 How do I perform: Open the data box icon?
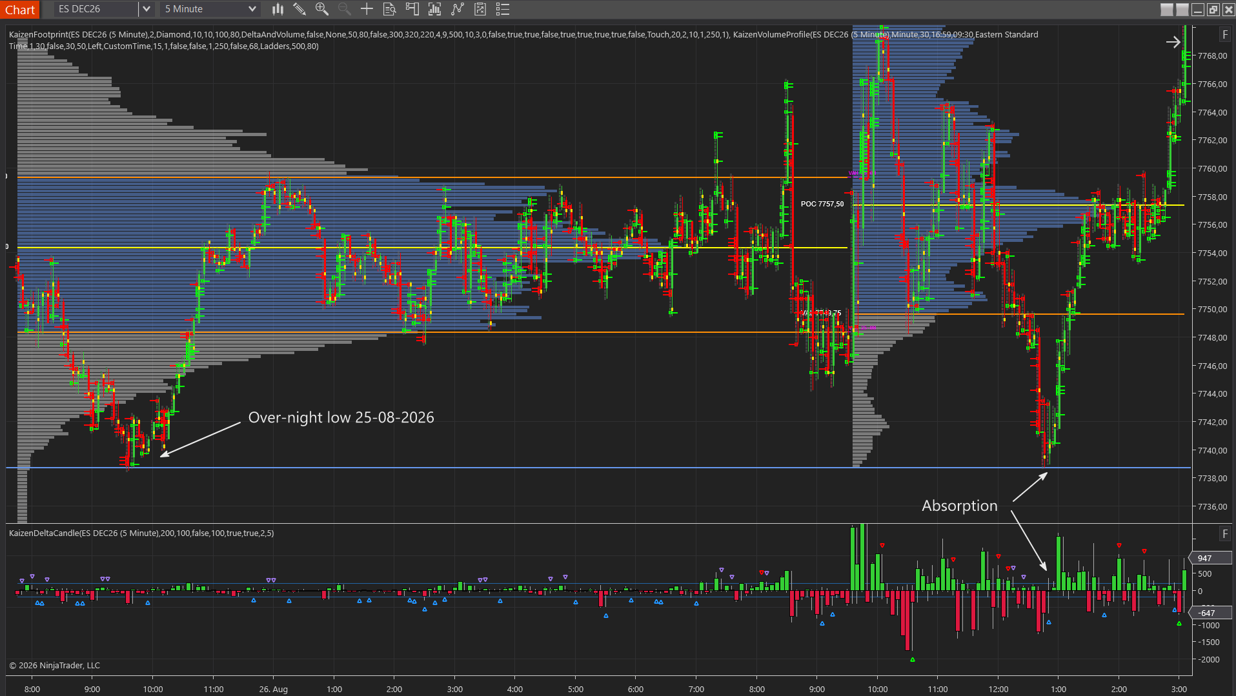[x=389, y=9]
